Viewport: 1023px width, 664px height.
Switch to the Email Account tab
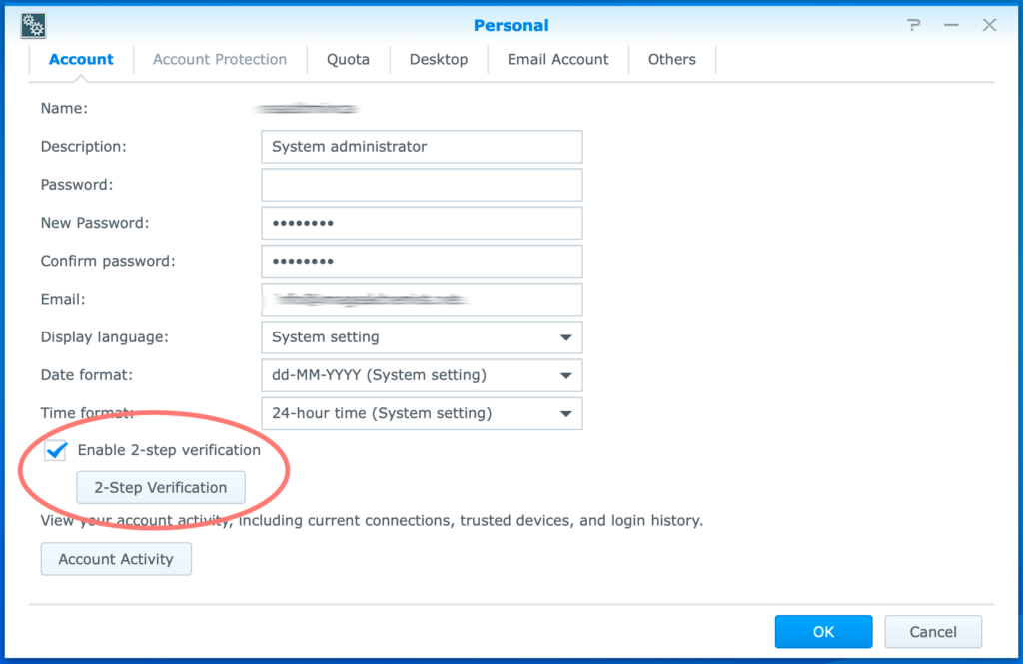pyautogui.click(x=556, y=59)
